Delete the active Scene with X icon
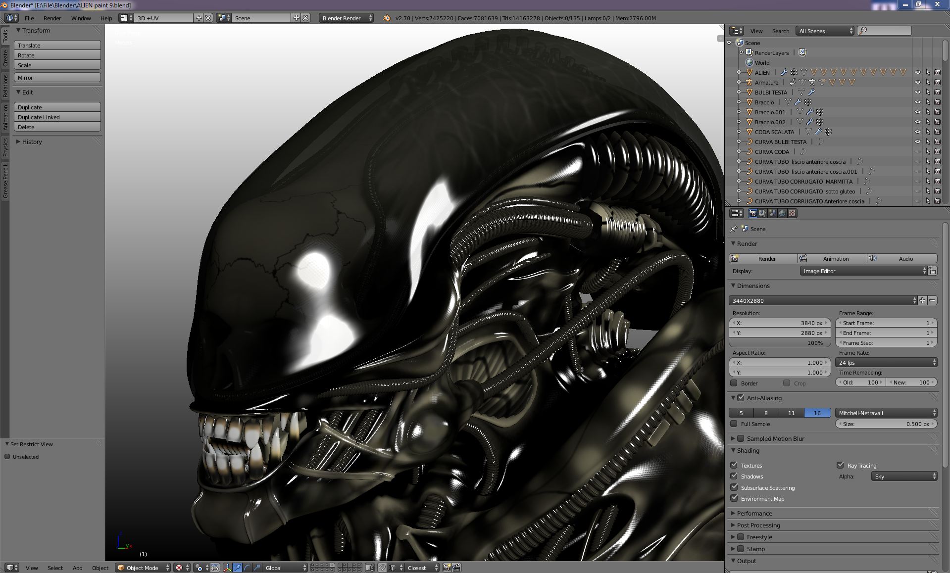 pos(305,18)
